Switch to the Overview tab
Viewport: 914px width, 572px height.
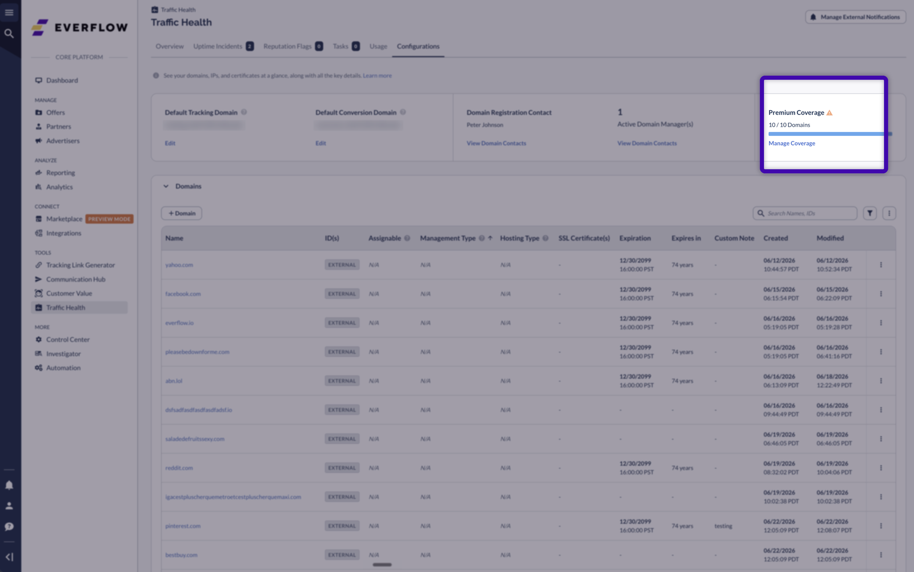(170, 46)
